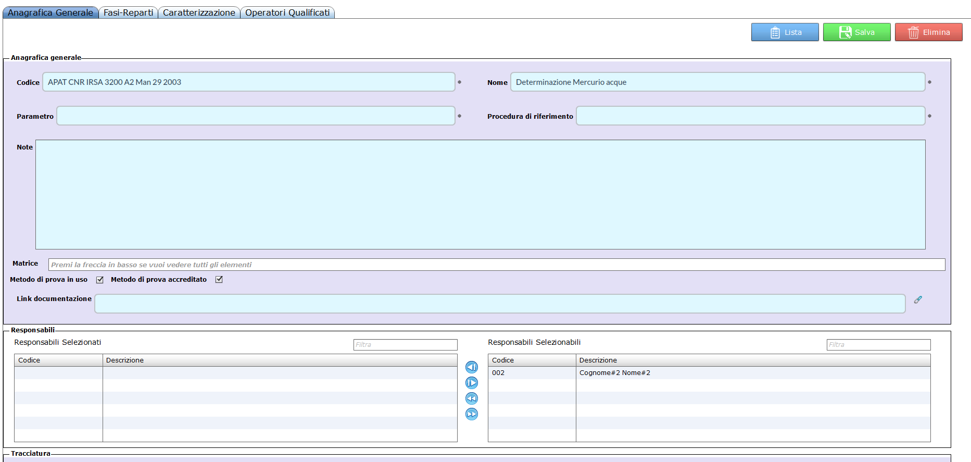Click the double left-arrow transfer icon
This screenshot has width=971, height=462.
(472, 398)
